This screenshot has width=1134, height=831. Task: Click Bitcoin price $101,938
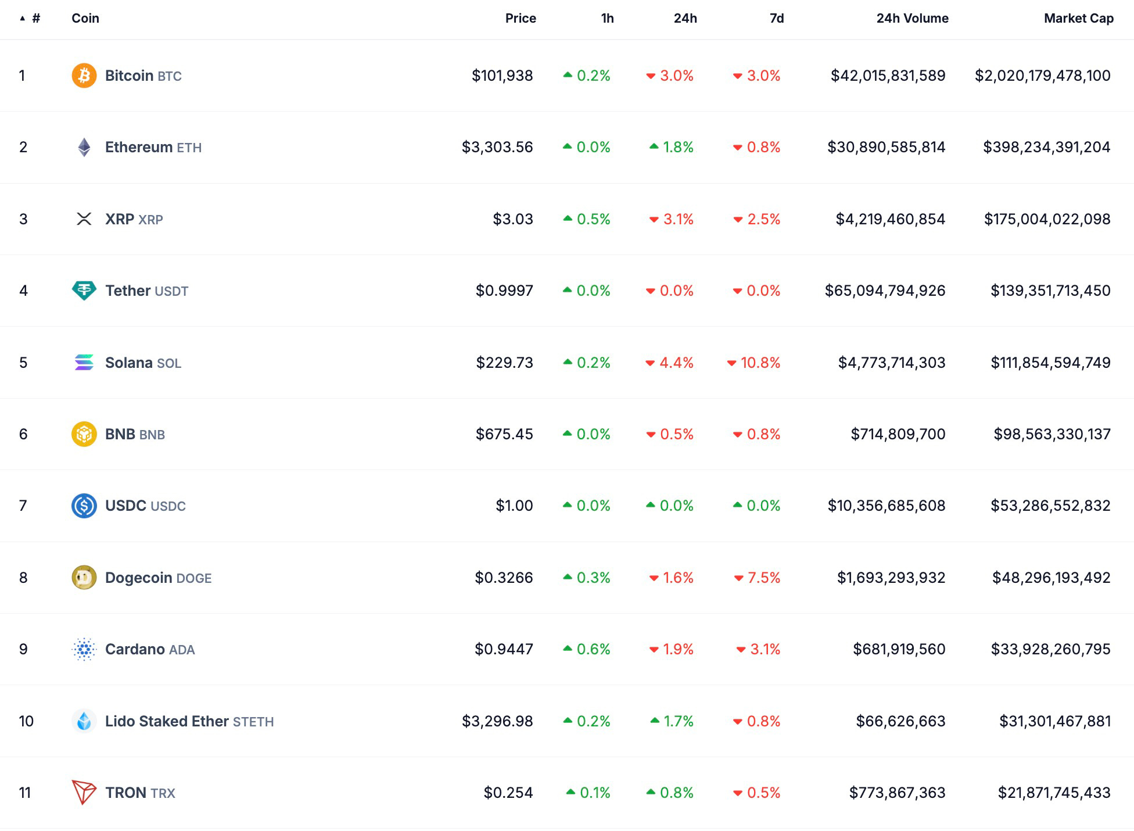click(x=502, y=76)
